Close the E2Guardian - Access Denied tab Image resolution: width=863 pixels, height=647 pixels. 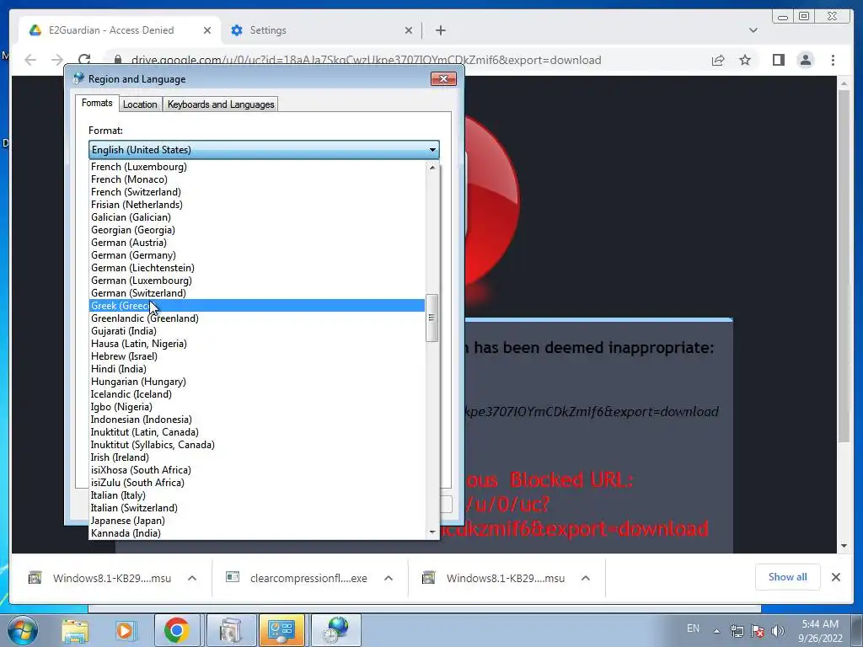coord(207,30)
